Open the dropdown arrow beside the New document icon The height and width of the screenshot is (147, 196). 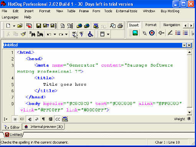pyautogui.click(x=14, y=26)
